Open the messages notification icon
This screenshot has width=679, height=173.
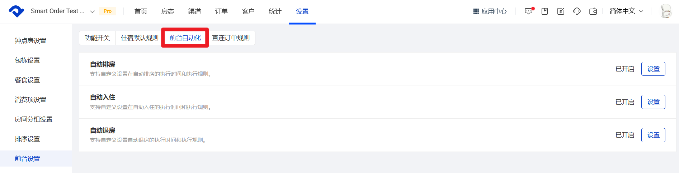point(529,11)
